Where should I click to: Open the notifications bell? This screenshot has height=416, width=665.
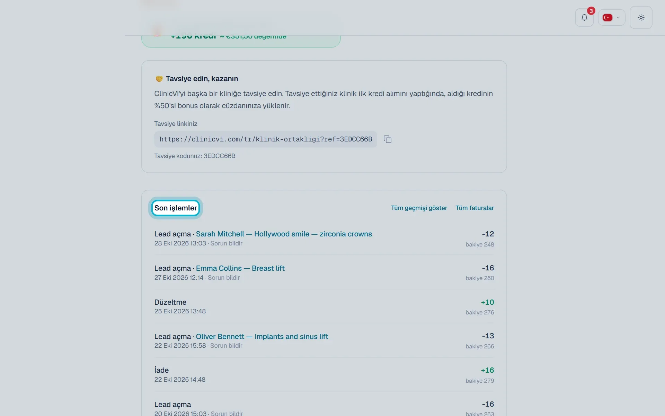[584, 18]
